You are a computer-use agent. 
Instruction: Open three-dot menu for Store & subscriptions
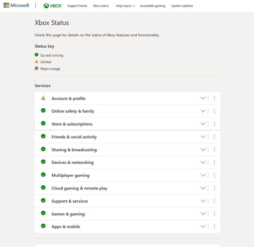pos(214,124)
